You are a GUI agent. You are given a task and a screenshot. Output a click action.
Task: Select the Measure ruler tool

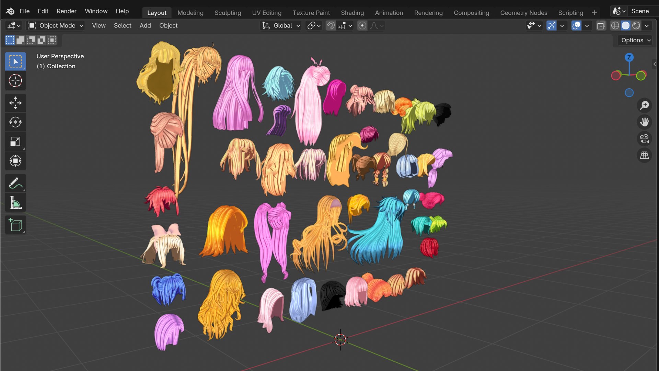point(15,202)
